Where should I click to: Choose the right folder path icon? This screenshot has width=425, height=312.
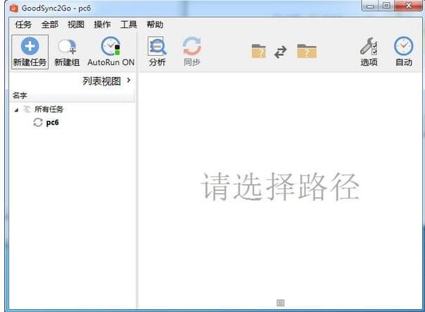click(306, 52)
